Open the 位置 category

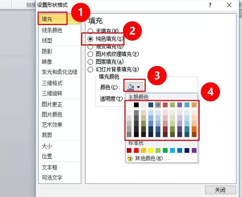47,156
